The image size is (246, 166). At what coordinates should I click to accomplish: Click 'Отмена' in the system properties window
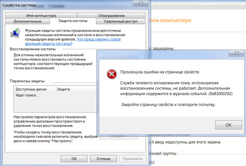coord(103,159)
